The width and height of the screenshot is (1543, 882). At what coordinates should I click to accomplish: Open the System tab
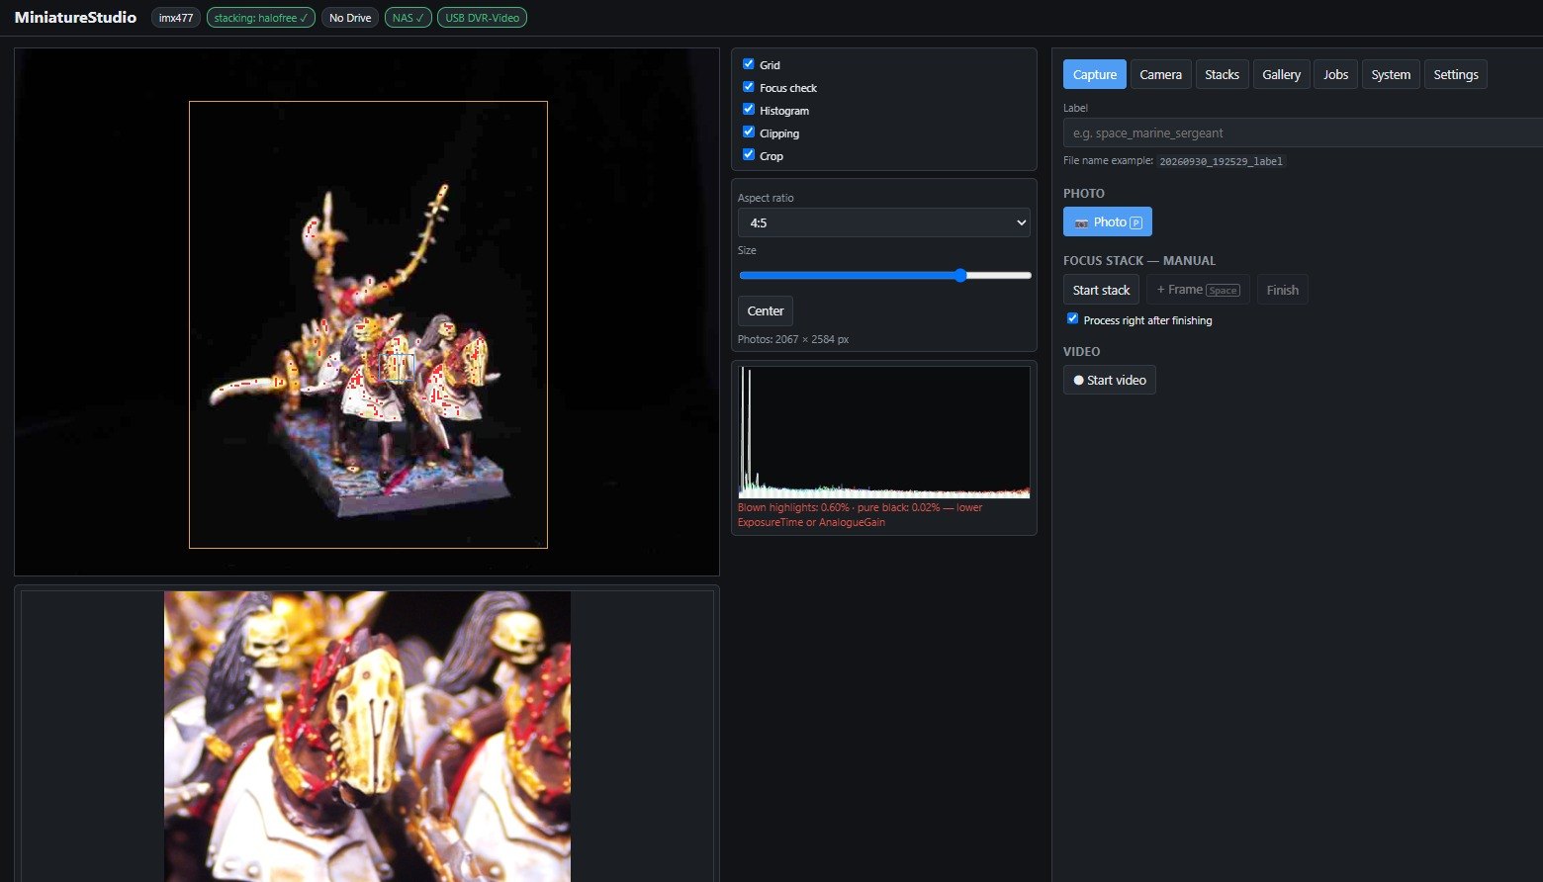coord(1391,74)
